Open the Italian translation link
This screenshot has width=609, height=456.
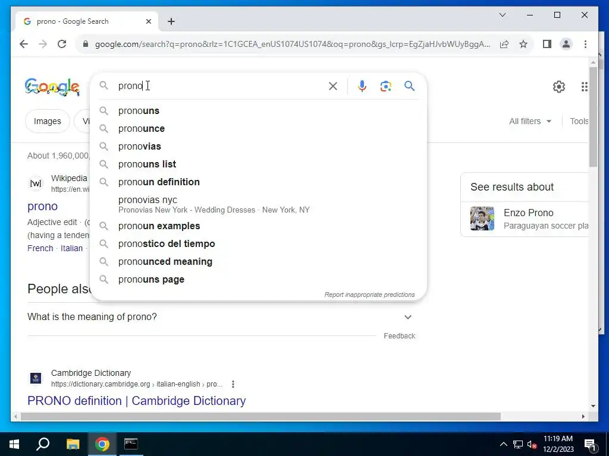coord(71,248)
